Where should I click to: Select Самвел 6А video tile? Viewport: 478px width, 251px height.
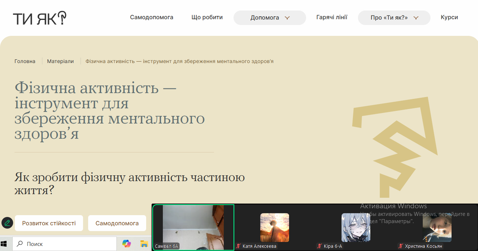(x=193, y=227)
